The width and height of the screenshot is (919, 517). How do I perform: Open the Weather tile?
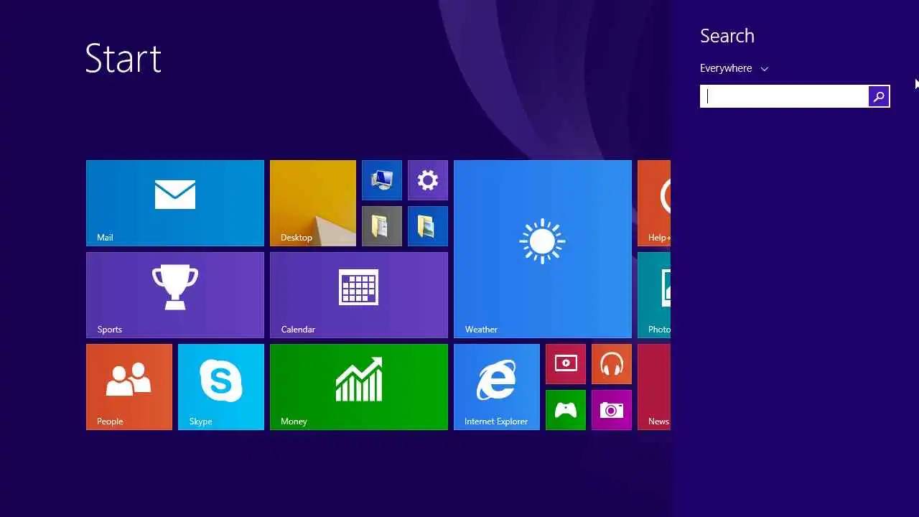click(543, 249)
